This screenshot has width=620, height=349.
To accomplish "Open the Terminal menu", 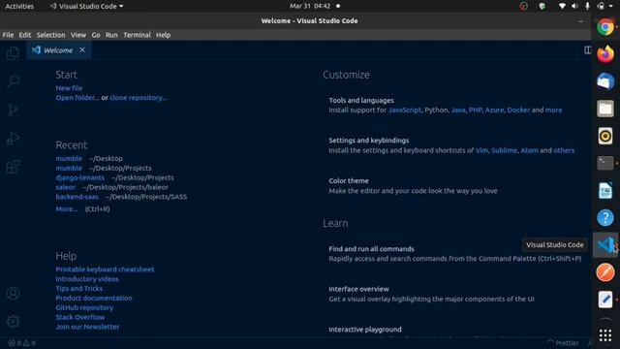I will tap(137, 35).
